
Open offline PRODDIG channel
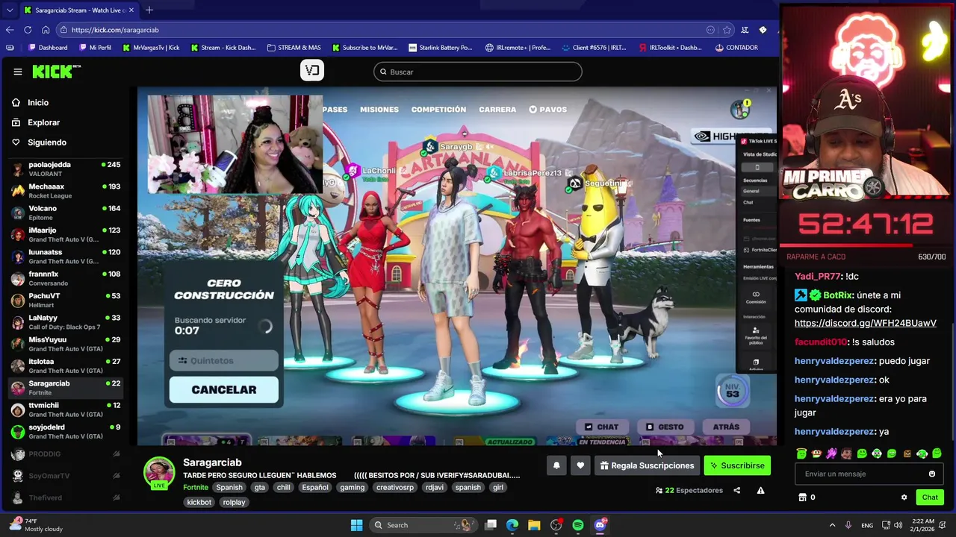(x=66, y=453)
